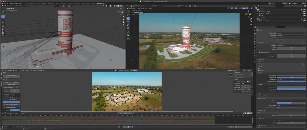
Task: Open the Match dropdown in Tracking Settings
Action: [15, 96]
